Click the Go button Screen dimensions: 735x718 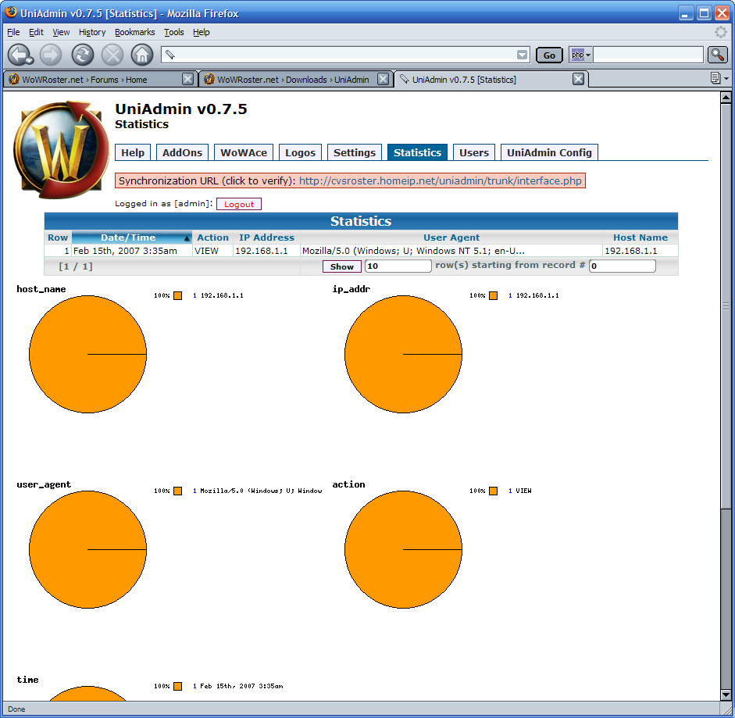pyautogui.click(x=549, y=55)
